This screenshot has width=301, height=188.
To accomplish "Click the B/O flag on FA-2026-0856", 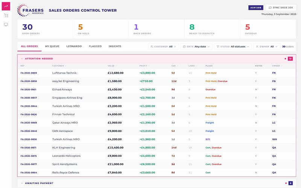I will click(x=208, y=139).
